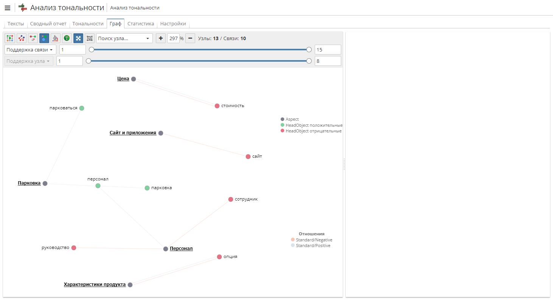Zoom in with the plus button
The width and height of the screenshot is (553, 300).
coord(161,38)
